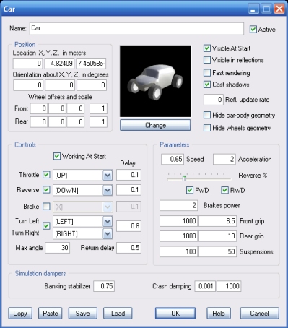Click the Save button
The width and height of the screenshot is (288, 328).
[83, 314]
